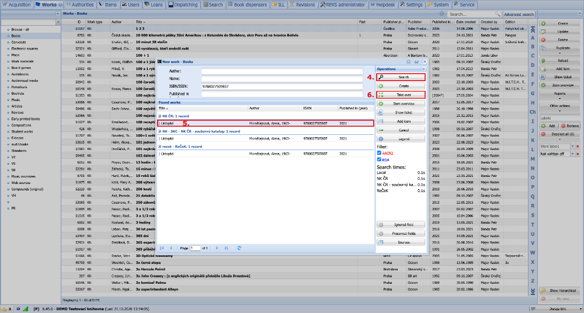Image resolution: width=584 pixels, height=313 pixels.
Task: Click the warning icon in status bar
Action: click(x=4, y=309)
